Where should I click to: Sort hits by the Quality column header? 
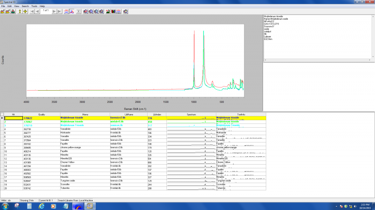coord(41,114)
